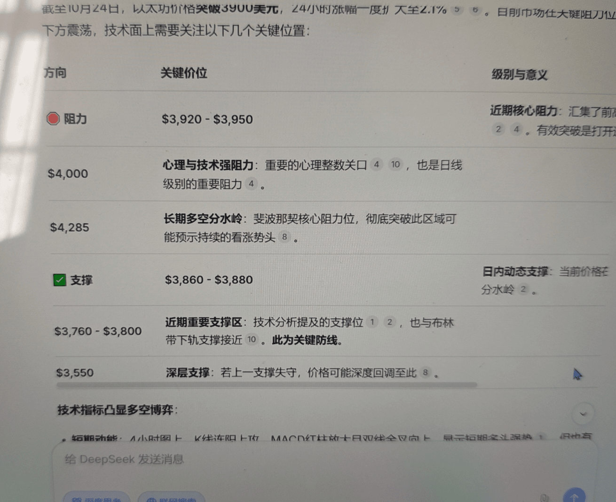This screenshot has height=502, width=616.
Task: Open citation 8 in the $4,285 row
Action: (x=284, y=237)
